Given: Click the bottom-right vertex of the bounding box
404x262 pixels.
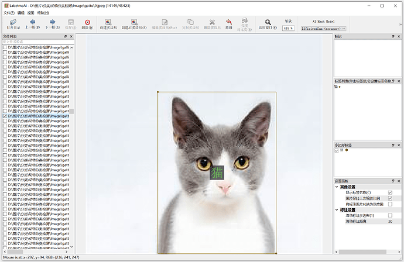Looking at the screenshot, I should [276, 253].
